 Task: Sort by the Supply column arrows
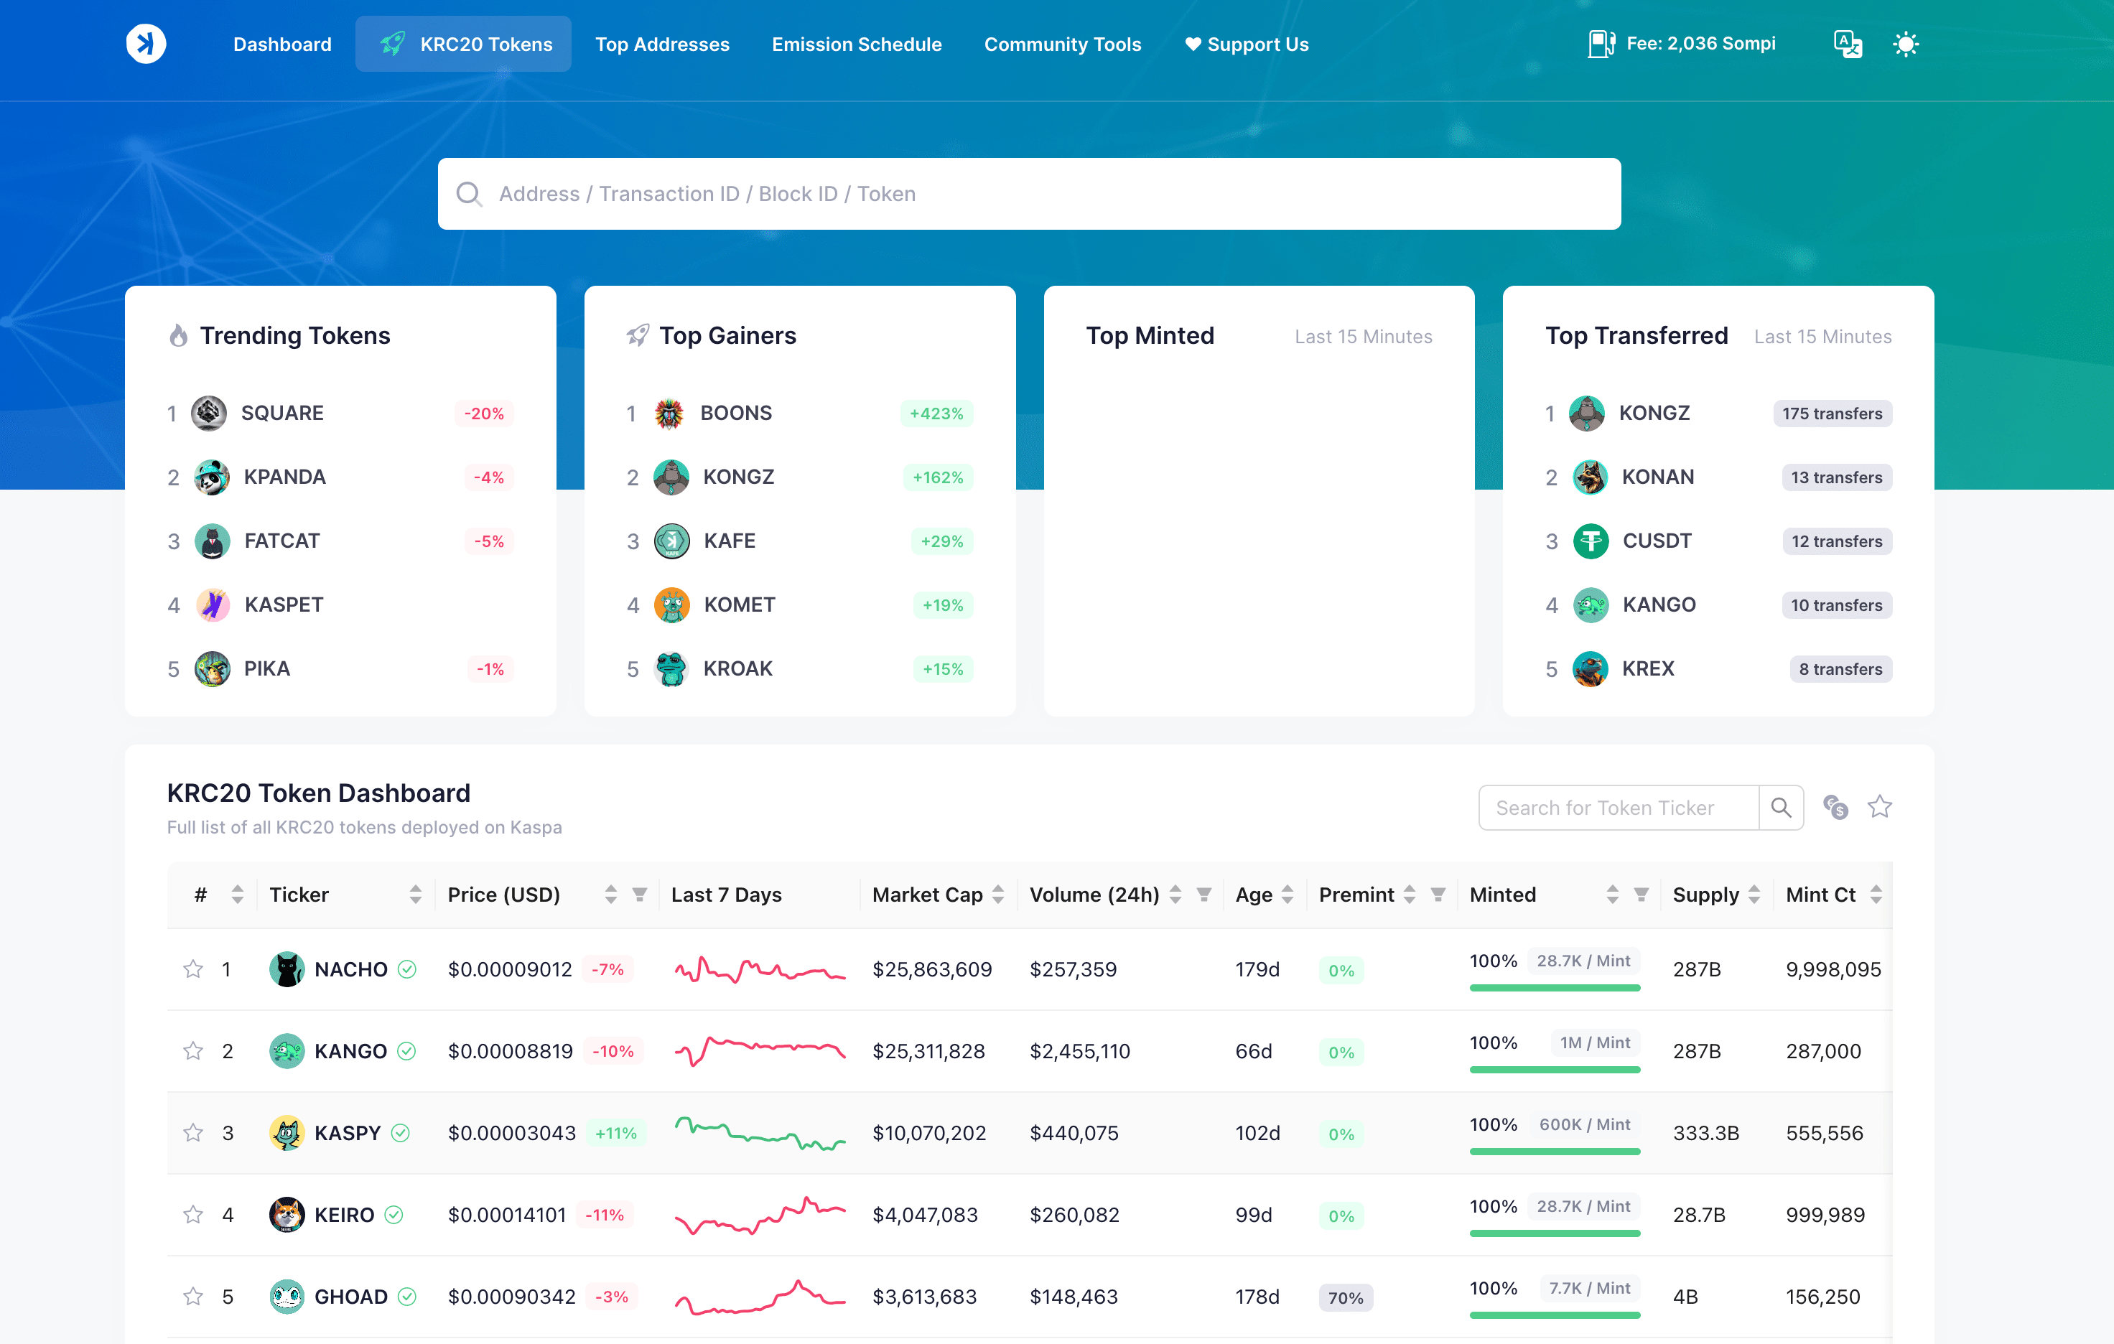[x=1754, y=895]
